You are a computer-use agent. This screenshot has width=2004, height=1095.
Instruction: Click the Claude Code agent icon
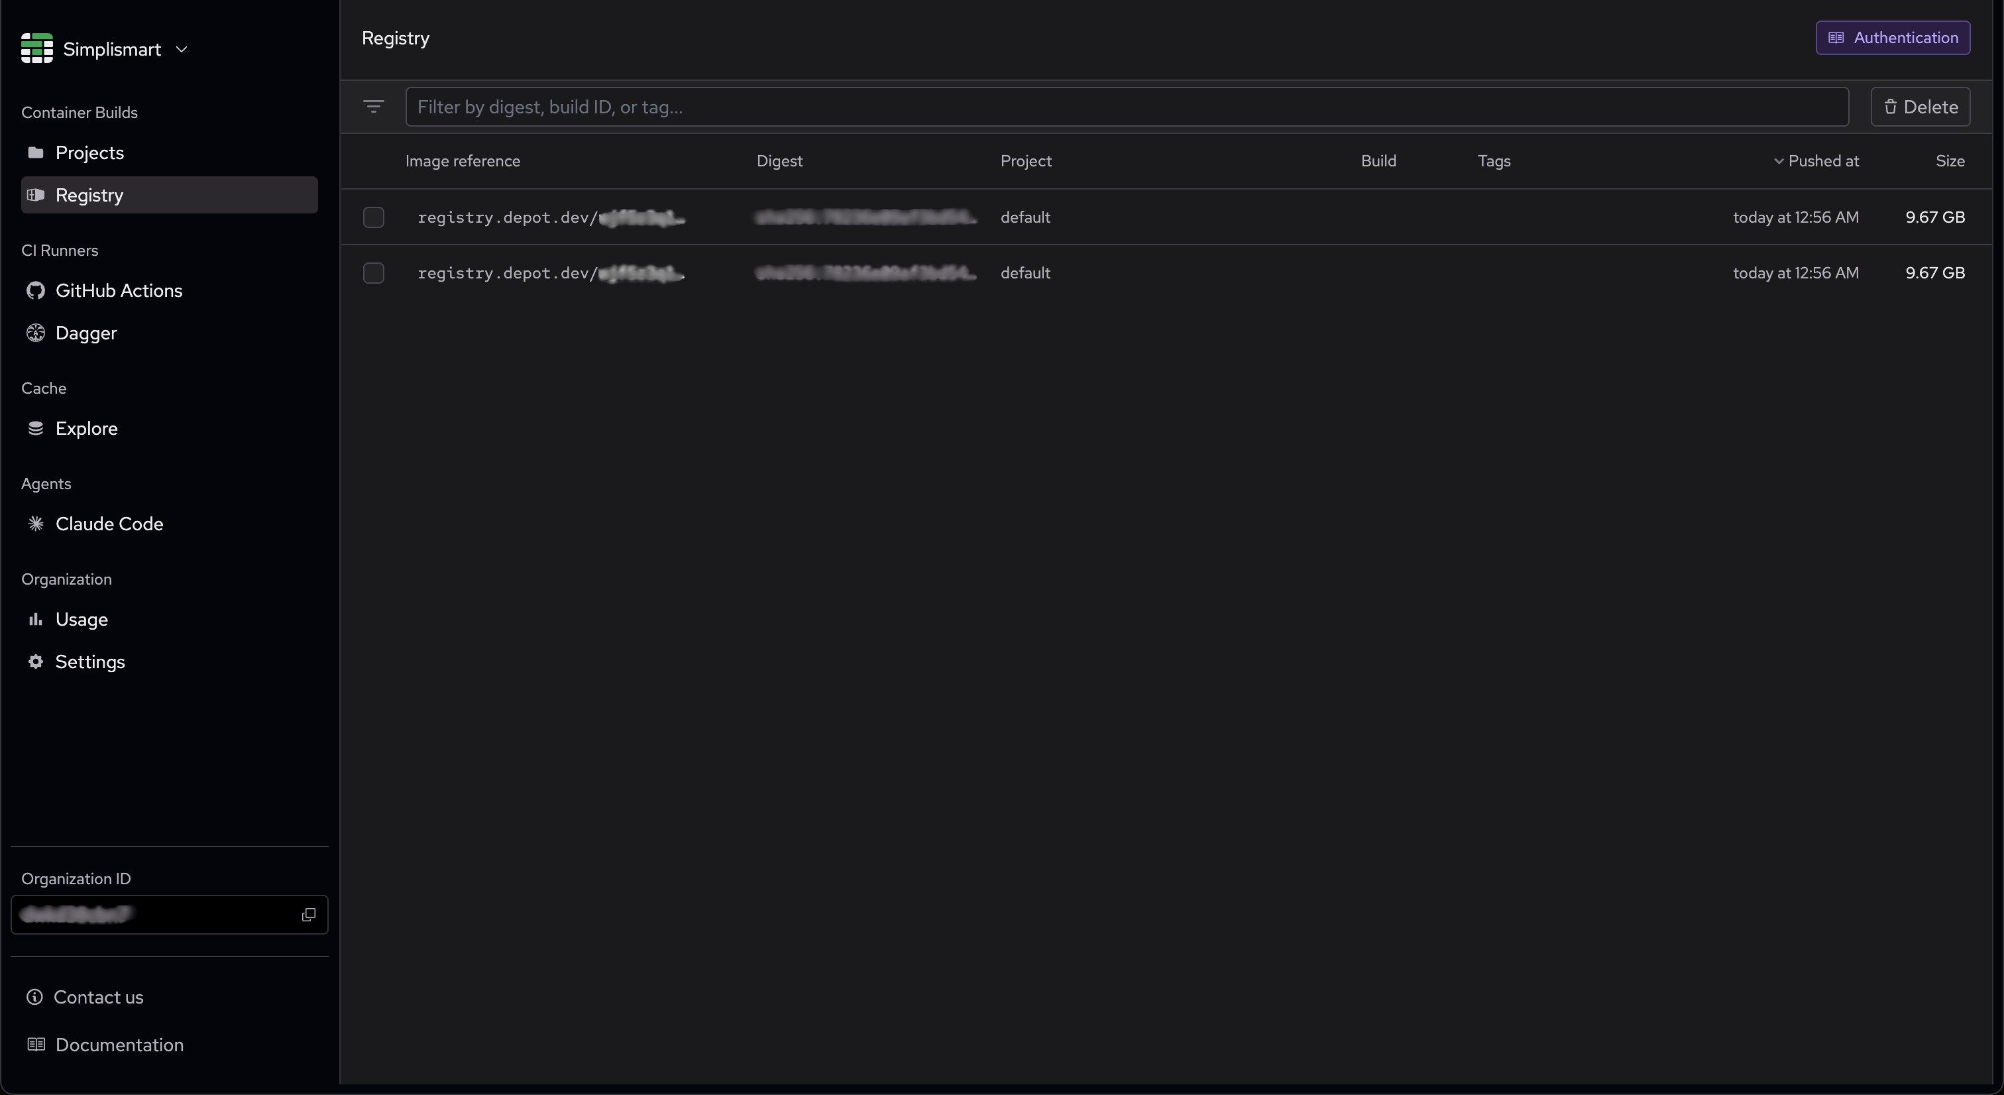click(x=35, y=523)
